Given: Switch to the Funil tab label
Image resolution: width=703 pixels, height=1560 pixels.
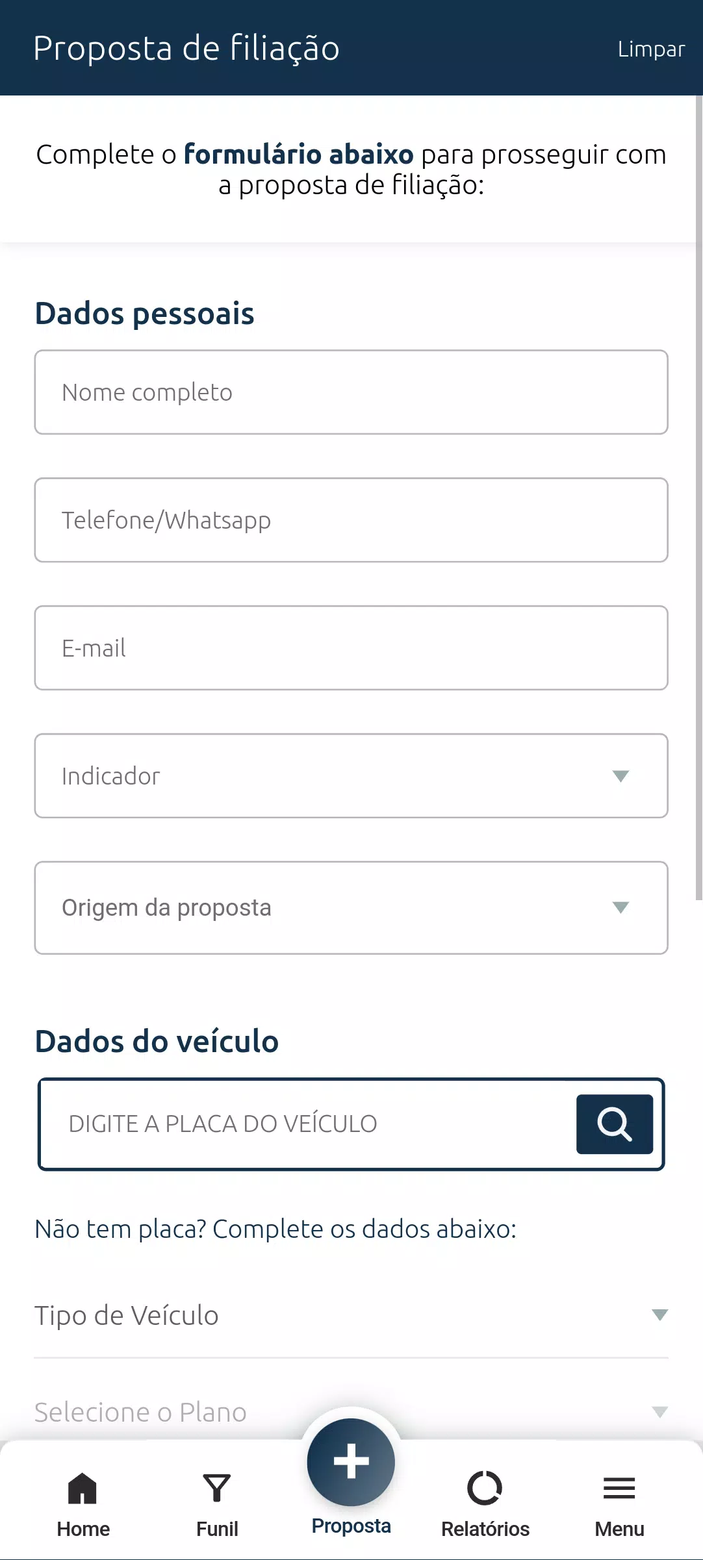Looking at the screenshot, I should [x=217, y=1529].
